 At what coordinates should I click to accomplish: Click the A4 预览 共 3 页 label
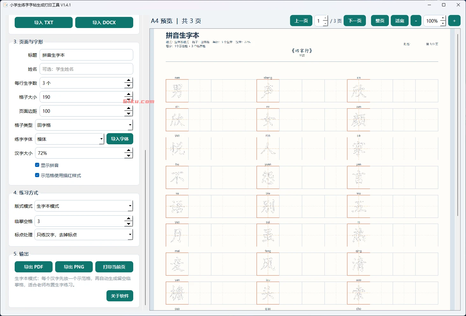[176, 21]
